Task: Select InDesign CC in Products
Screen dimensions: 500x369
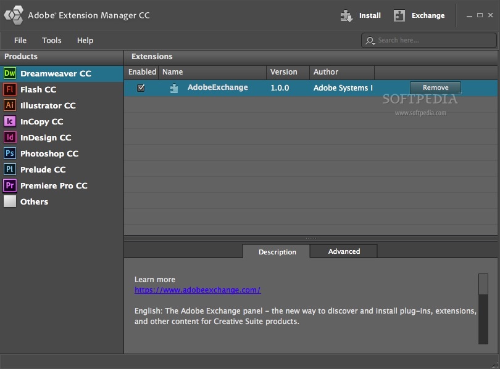Action: [62, 137]
